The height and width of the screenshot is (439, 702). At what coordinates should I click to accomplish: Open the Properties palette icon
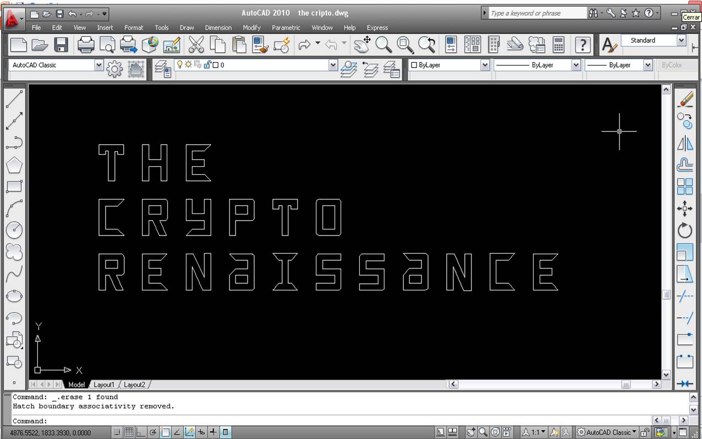(x=451, y=45)
